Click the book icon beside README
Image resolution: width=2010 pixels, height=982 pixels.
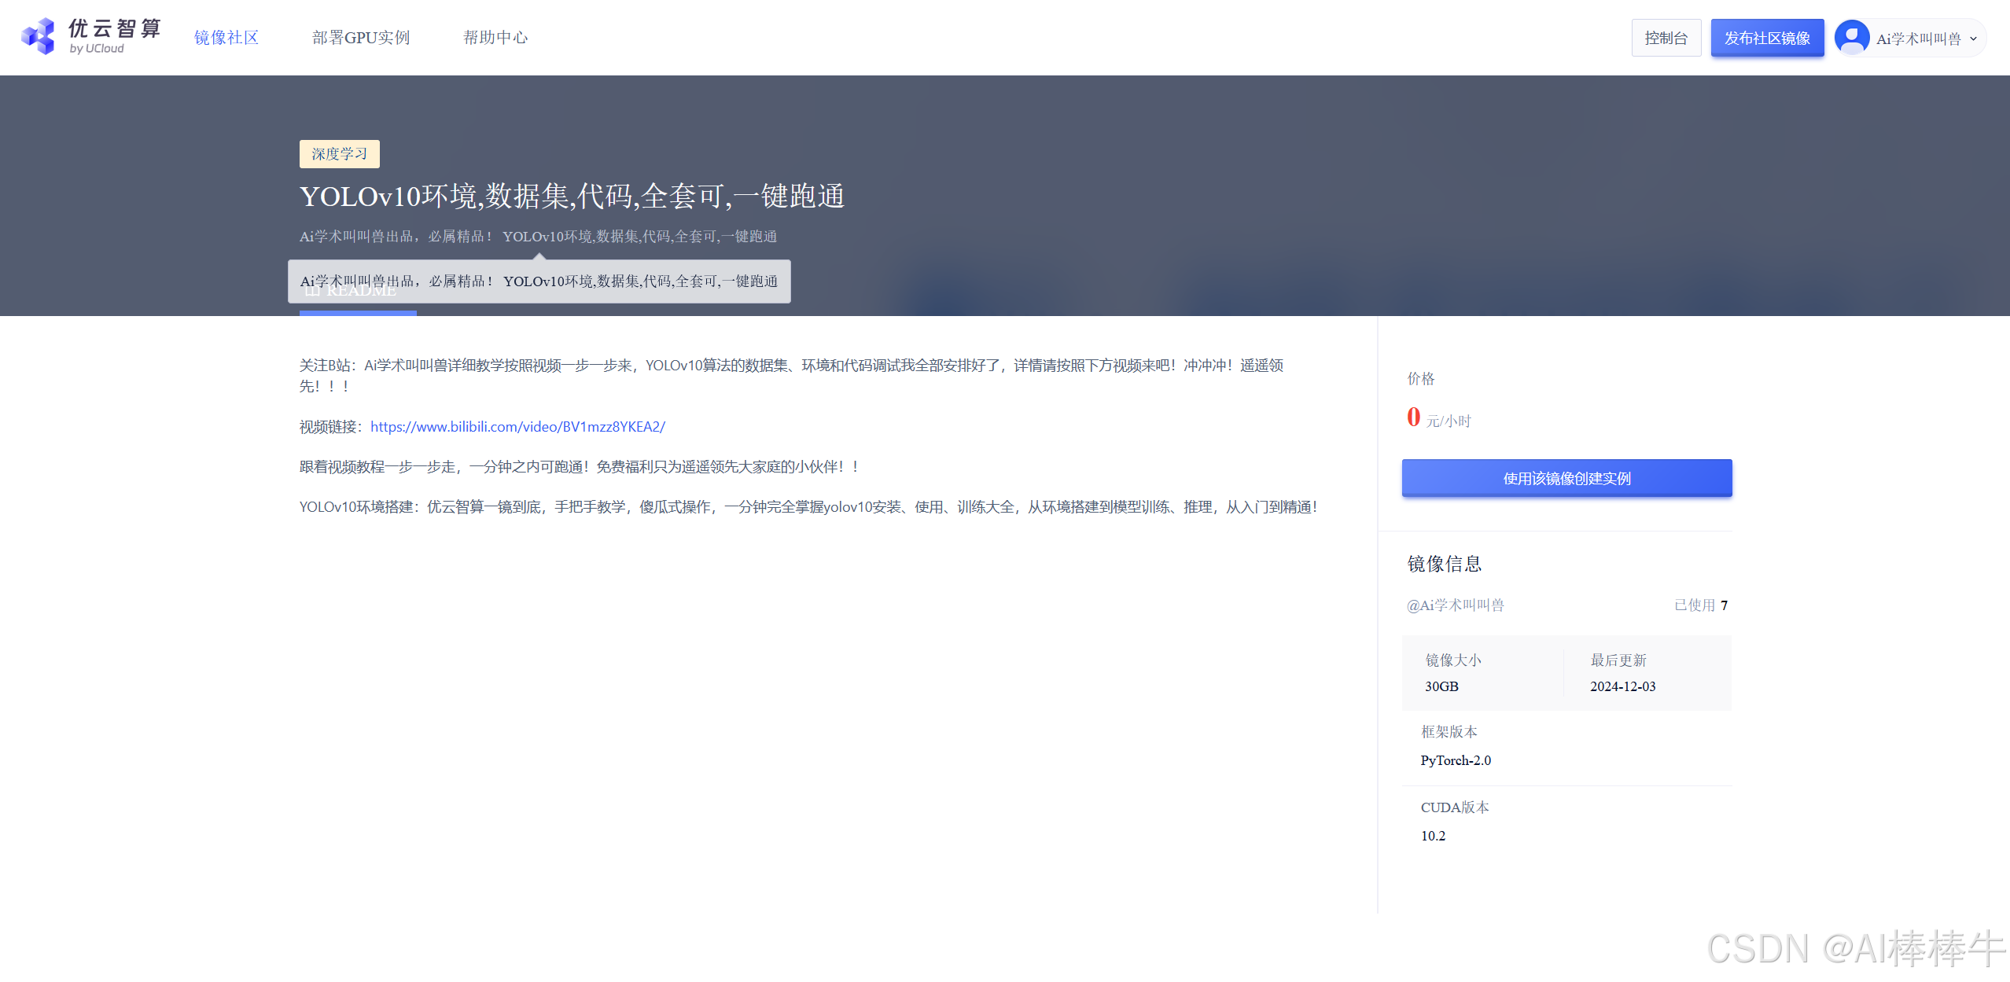[x=311, y=291]
